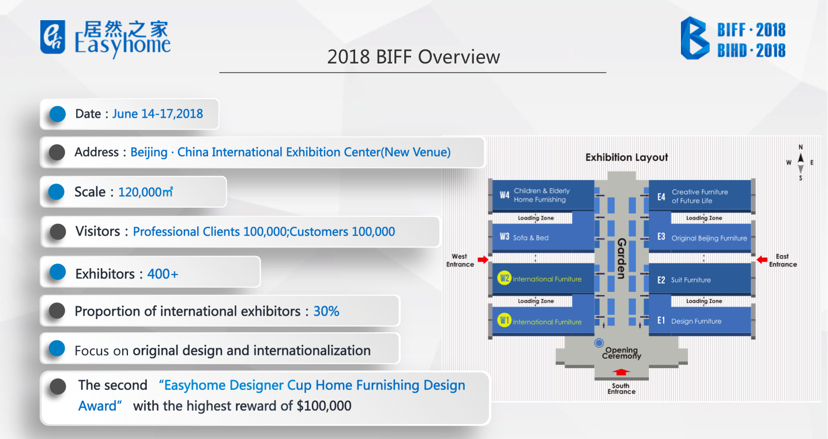Click the yellow W2 circle marker
Image resolution: width=828 pixels, height=439 pixels.
505,279
